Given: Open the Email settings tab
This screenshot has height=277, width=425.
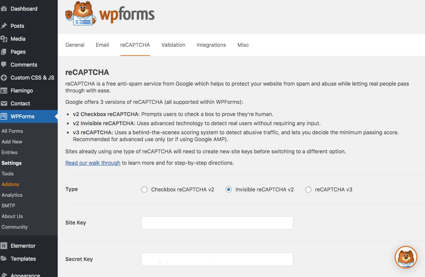Looking at the screenshot, I should [102, 45].
